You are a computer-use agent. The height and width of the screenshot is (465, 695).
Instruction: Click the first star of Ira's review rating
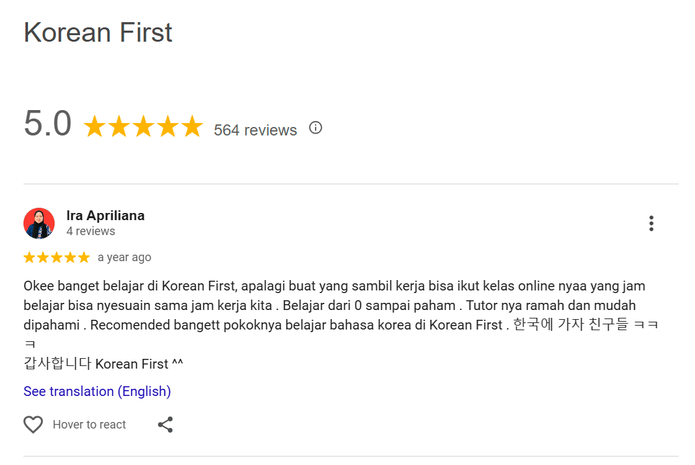click(x=29, y=257)
